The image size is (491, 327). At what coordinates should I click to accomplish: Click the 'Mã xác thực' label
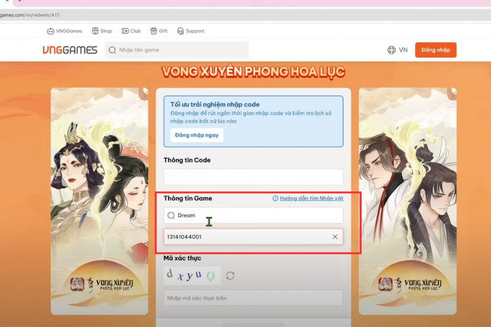coord(182,258)
